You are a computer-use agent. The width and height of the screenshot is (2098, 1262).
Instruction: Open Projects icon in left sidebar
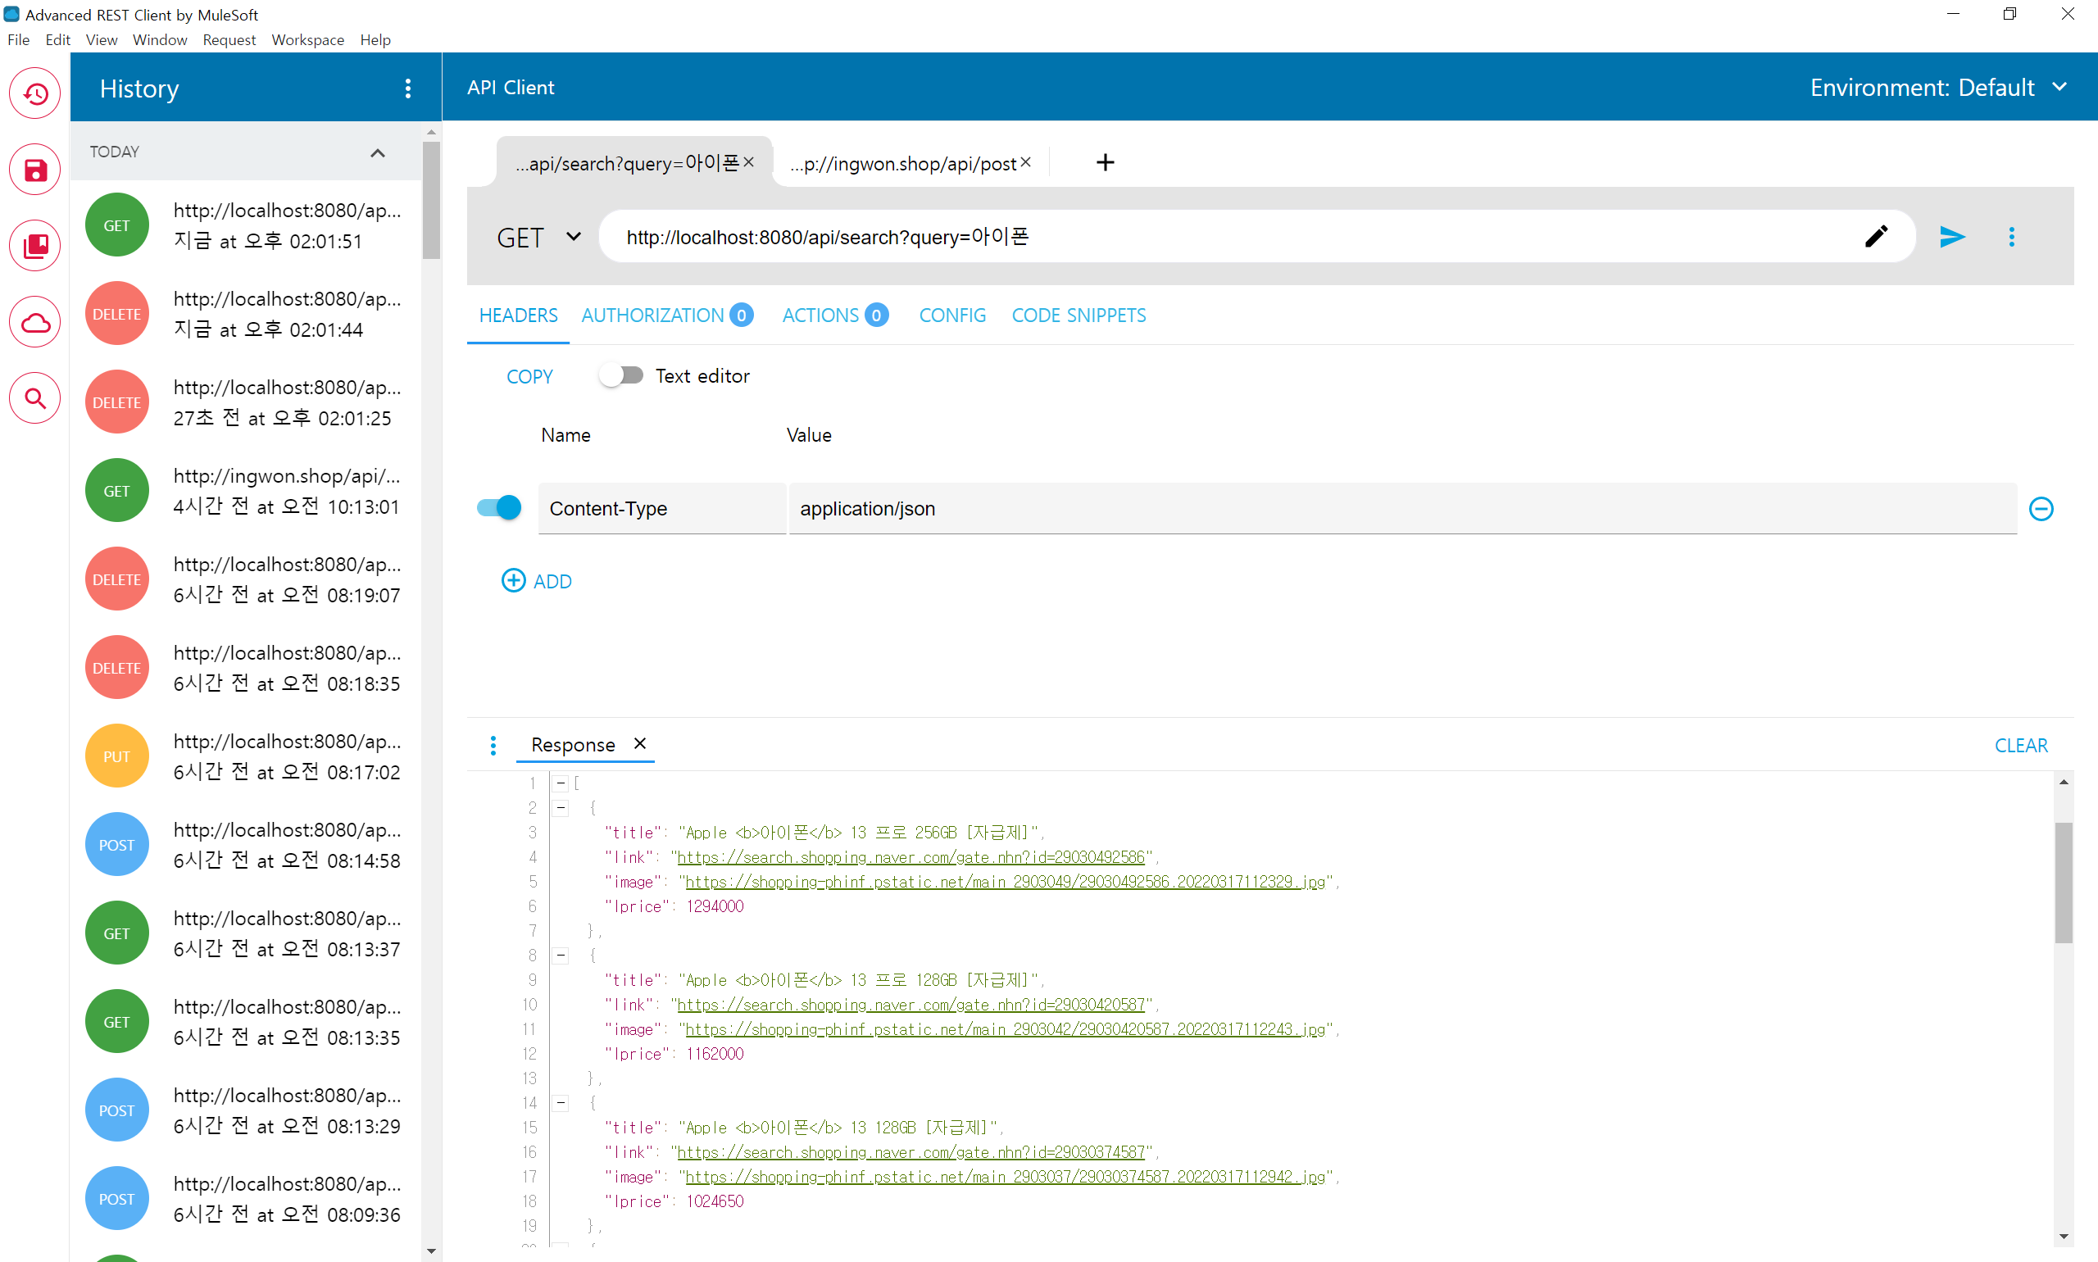[35, 247]
